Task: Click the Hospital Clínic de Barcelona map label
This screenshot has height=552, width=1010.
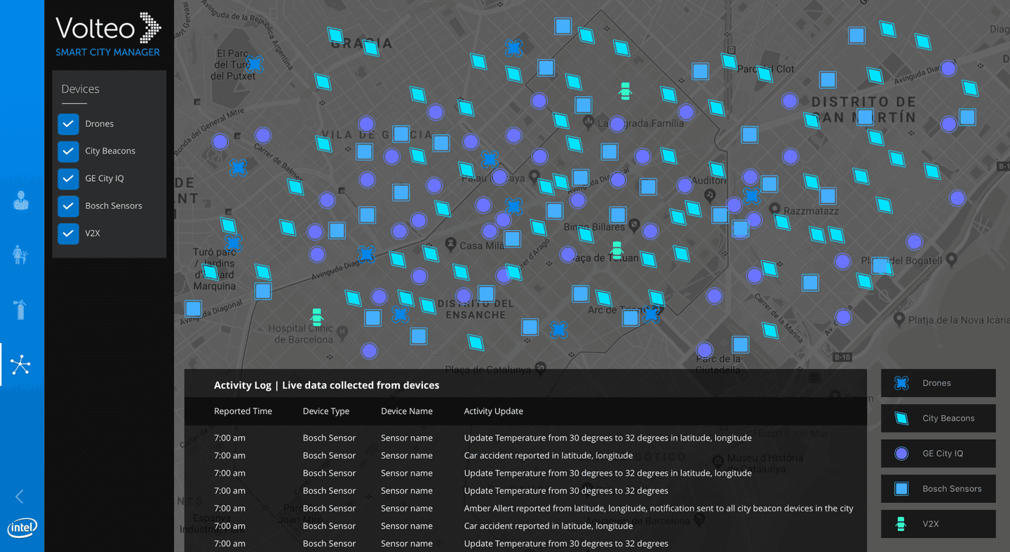Action: (300, 334)
